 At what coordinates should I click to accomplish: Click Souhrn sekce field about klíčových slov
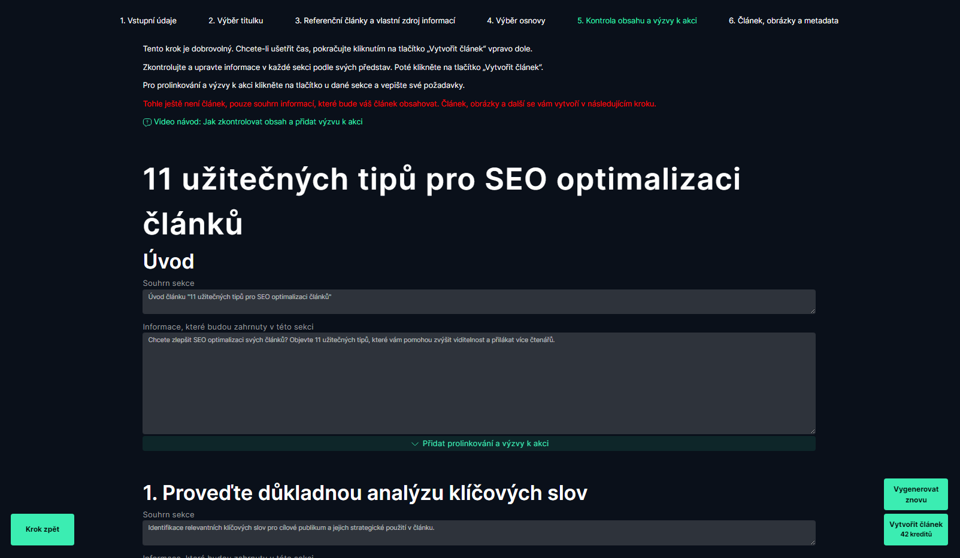[479, 532]
